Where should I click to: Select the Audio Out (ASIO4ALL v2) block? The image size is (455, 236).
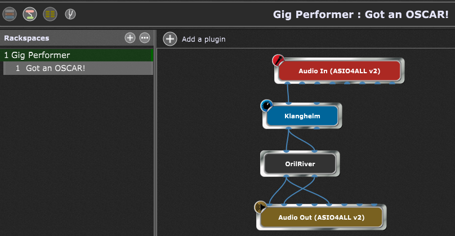tap(321, 217)
